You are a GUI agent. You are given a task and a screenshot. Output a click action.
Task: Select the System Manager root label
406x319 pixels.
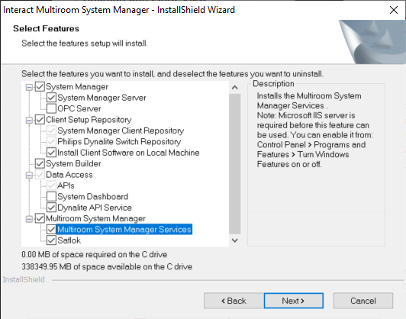pos(77,87)
